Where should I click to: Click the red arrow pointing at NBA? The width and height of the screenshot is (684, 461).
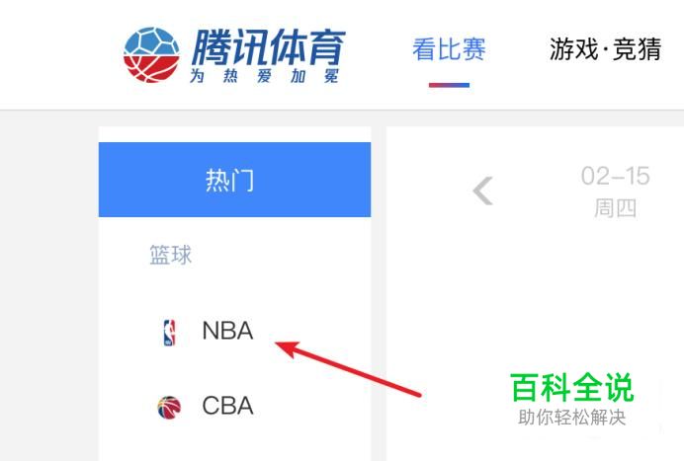click(348, 368)
